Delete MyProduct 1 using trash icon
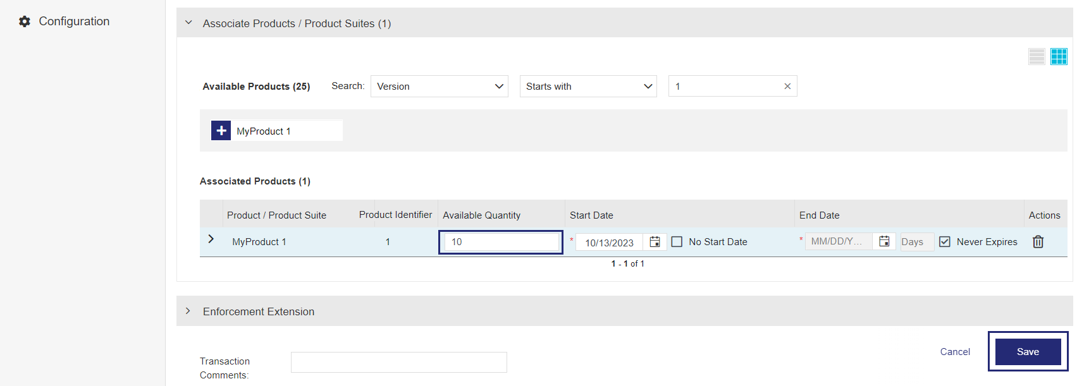This screenshot has width=1077, height=386. point(1038,242)
